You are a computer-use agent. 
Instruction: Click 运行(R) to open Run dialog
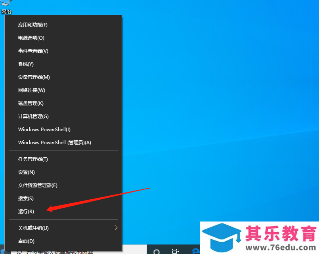(63, 211)
